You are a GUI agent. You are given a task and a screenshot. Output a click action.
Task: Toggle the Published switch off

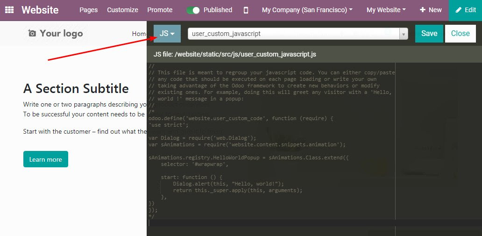pos(193,10)
